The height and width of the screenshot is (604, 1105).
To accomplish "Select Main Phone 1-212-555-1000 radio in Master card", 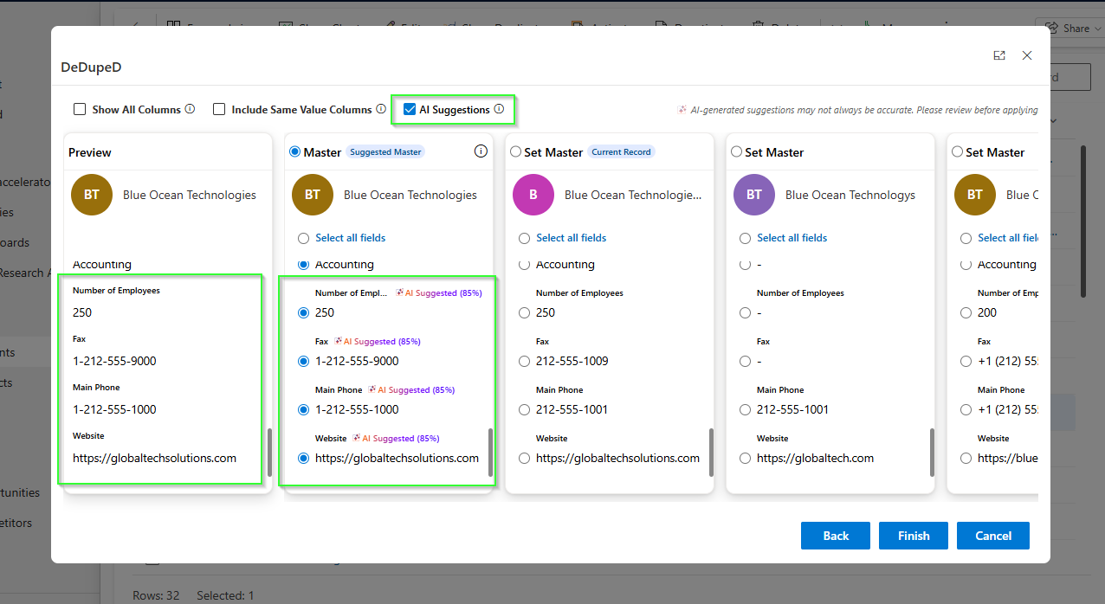I will coord(303,409).
